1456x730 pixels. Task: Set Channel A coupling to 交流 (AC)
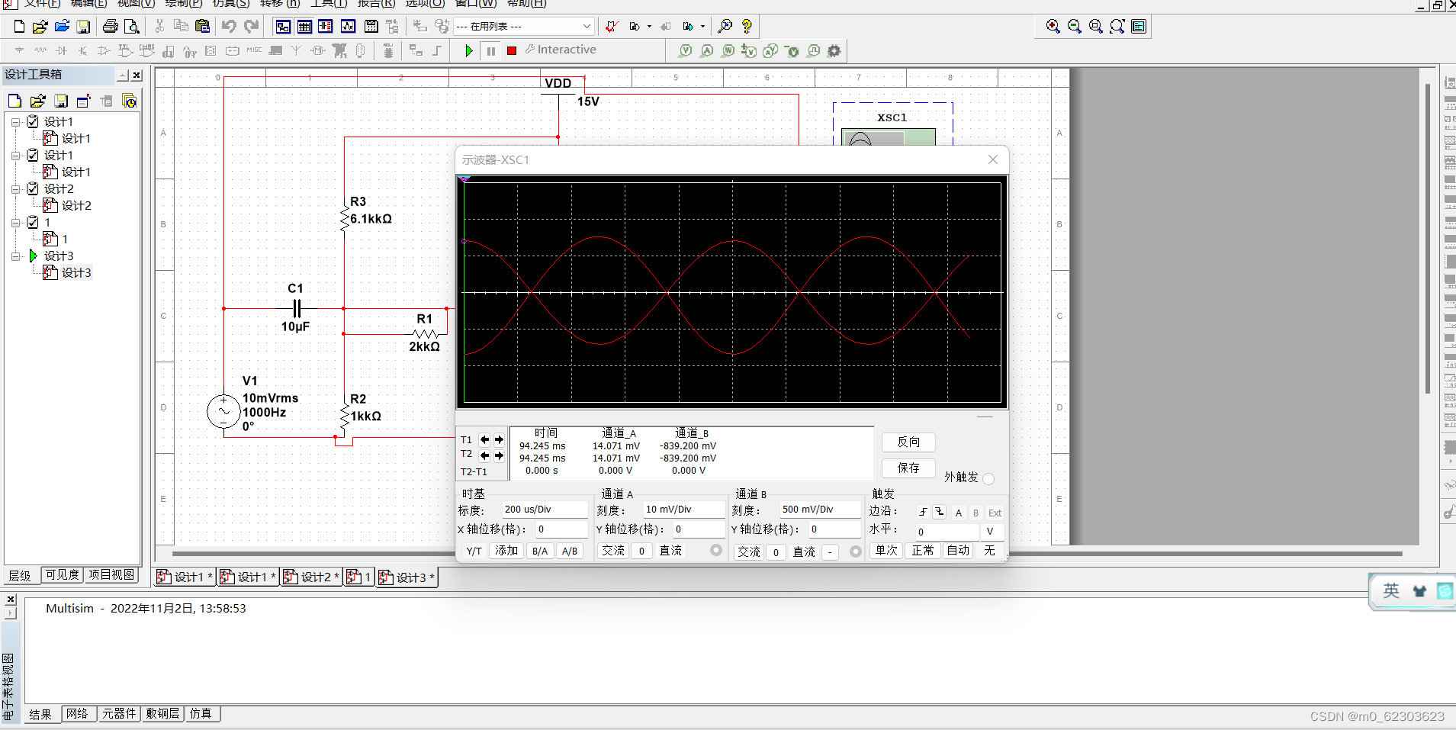click(613, 551)
